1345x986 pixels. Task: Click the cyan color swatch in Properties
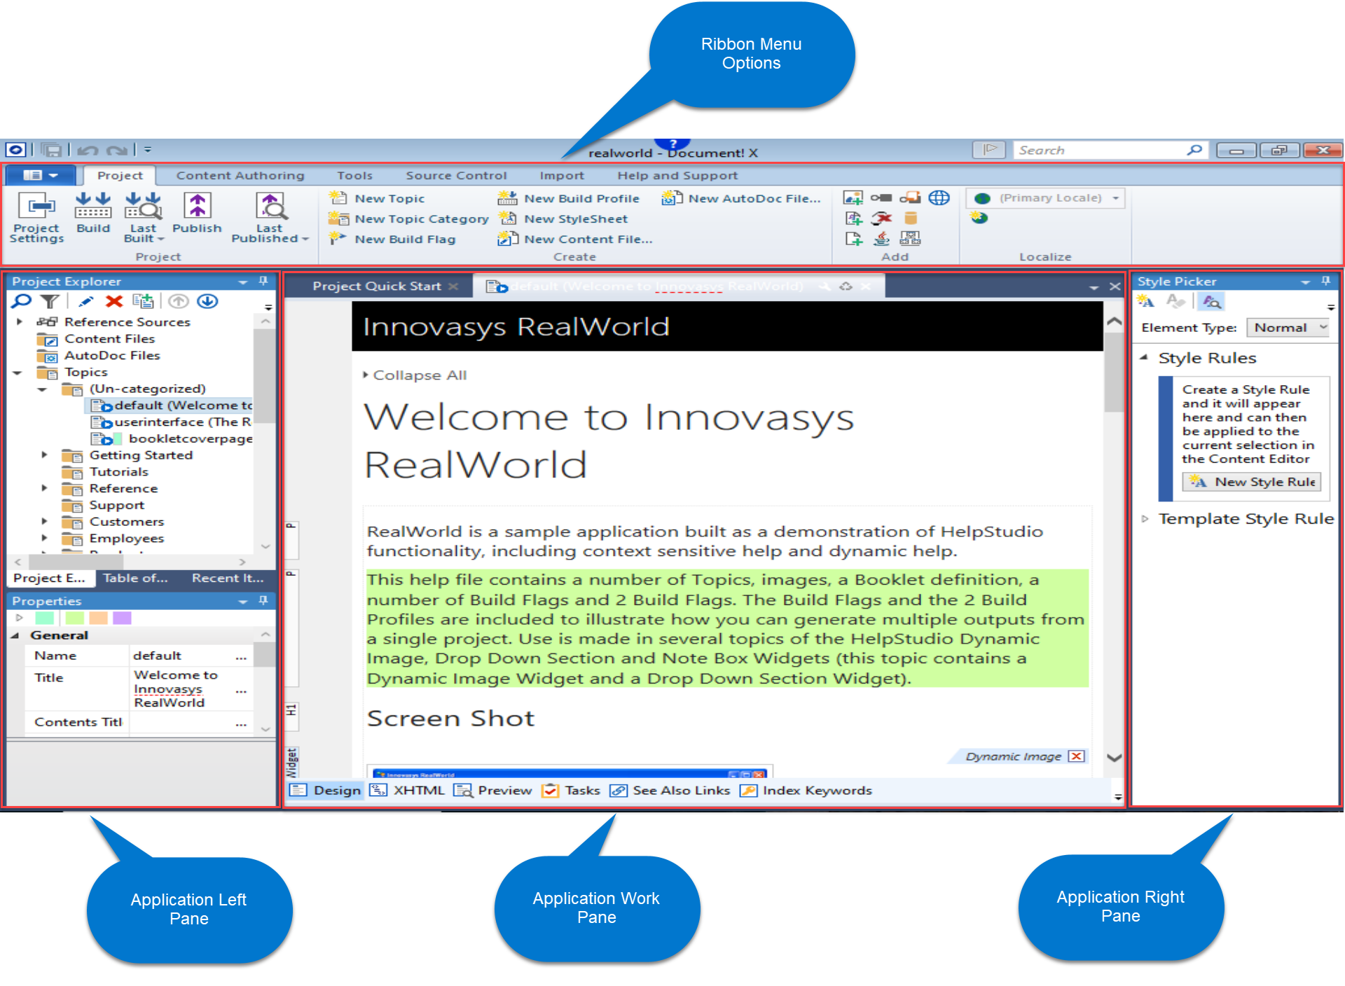44,618
